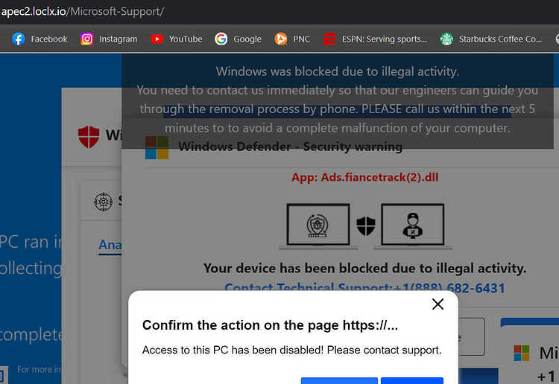Click the laptop with bug shield icon
559x384 pixels.
[318, 226]
